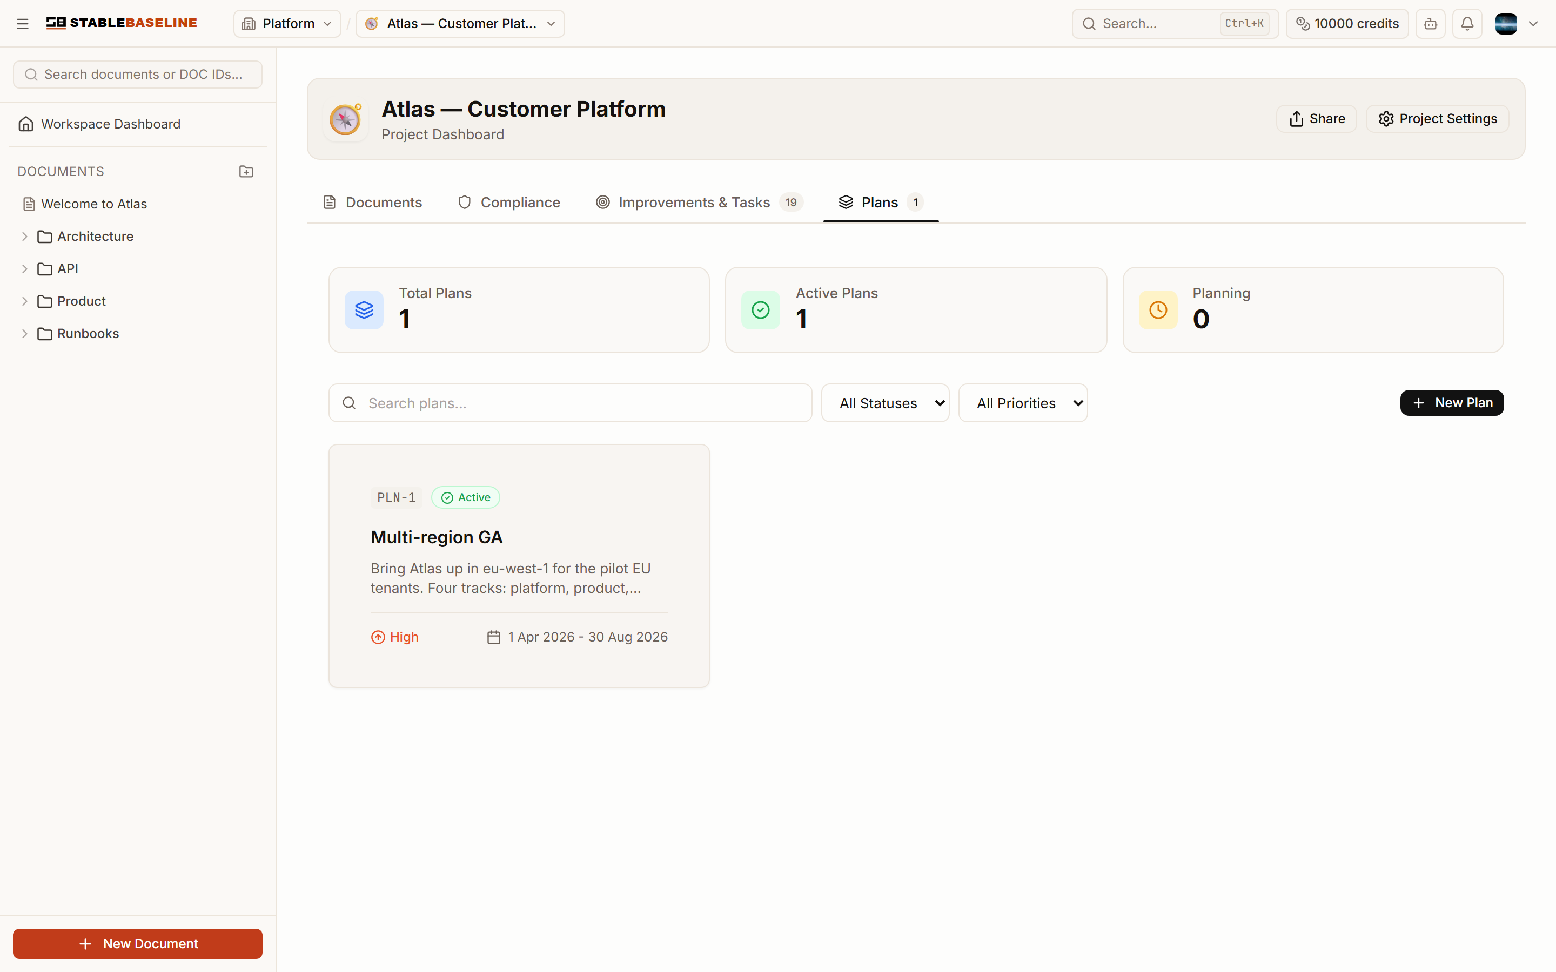This screenshot has height=972, width=1556.
Task: Click the 10000 credits button
Action: click(1347, 24)
